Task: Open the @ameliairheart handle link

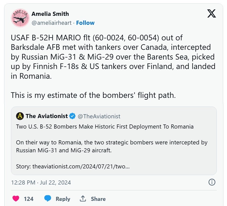Action: click(x=51, y=23)
